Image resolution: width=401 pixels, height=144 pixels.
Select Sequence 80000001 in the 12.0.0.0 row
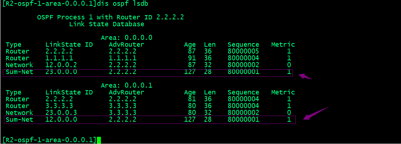[x=243, y=119]
